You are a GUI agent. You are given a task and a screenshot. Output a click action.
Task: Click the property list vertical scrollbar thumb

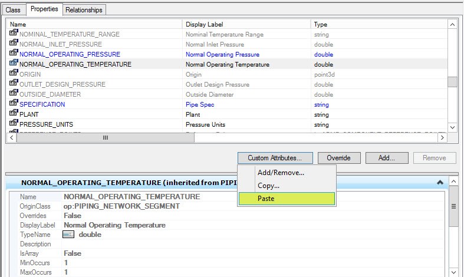[x=452, y=82]
